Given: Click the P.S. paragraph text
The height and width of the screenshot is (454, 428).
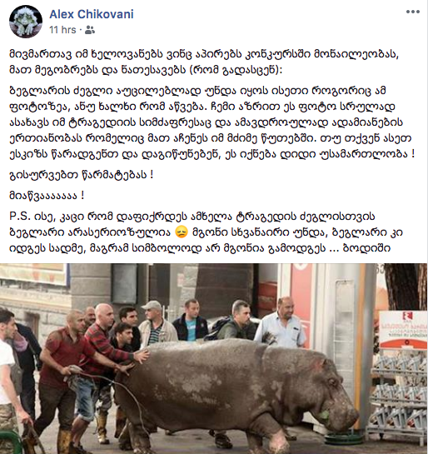Looking at the screenshot, I should [x=206, y=232].
